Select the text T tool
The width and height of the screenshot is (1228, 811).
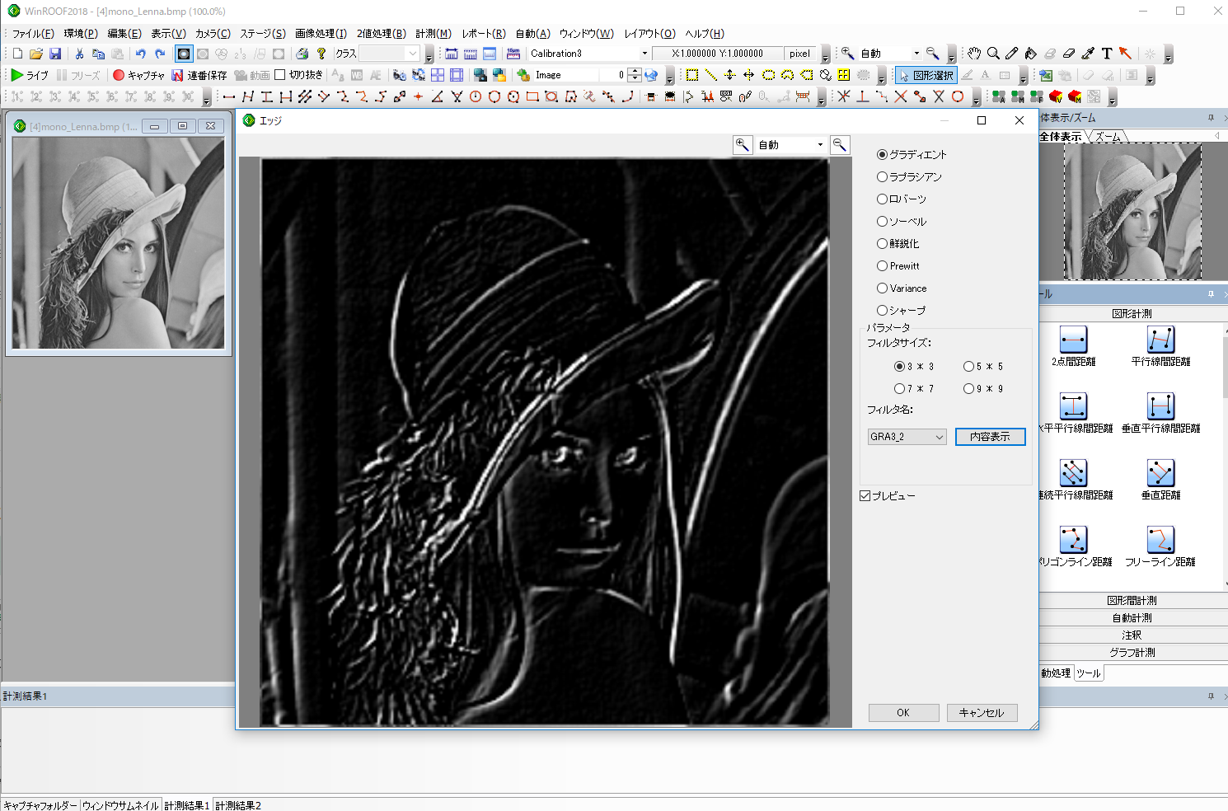(x=1107, y=54)
